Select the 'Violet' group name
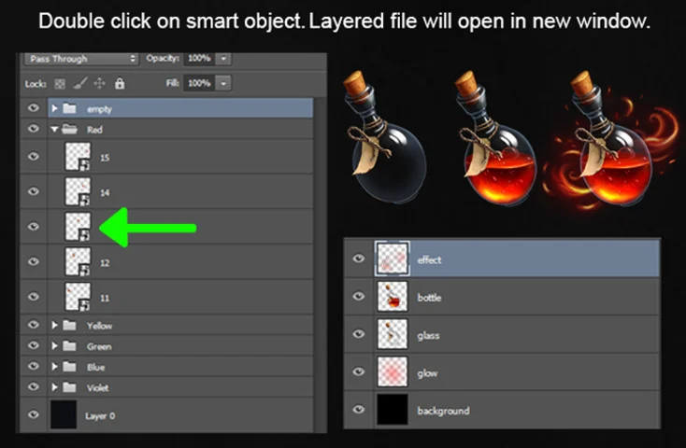The image size is (686, 448). 97,387
